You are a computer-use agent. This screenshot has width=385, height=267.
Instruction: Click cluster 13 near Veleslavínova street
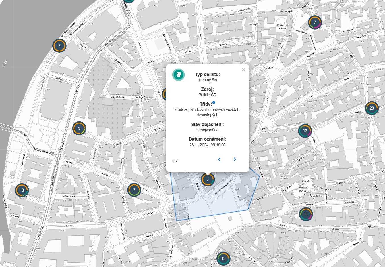click(x=22, y=190)
